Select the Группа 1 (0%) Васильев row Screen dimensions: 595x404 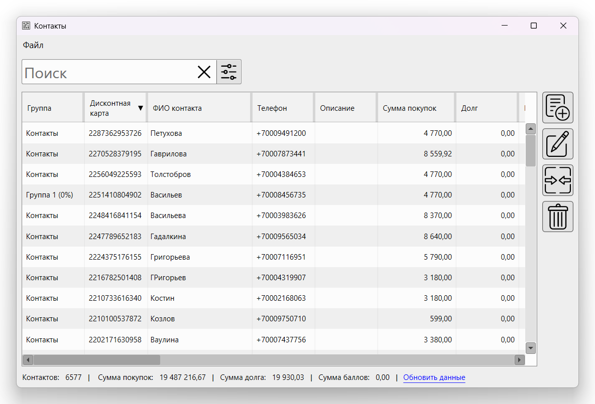[x=166, y=195]
